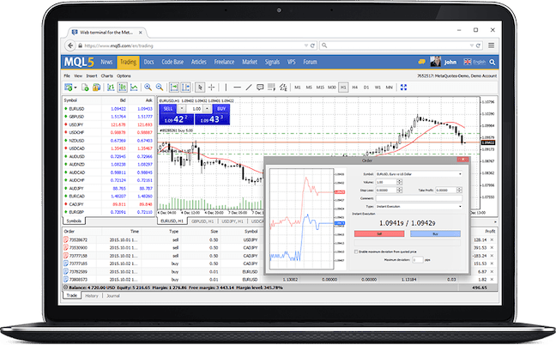This screenshot has height=345, width=556.
Task: Select the M30 timeframe
Action: [x=332, y=88]
